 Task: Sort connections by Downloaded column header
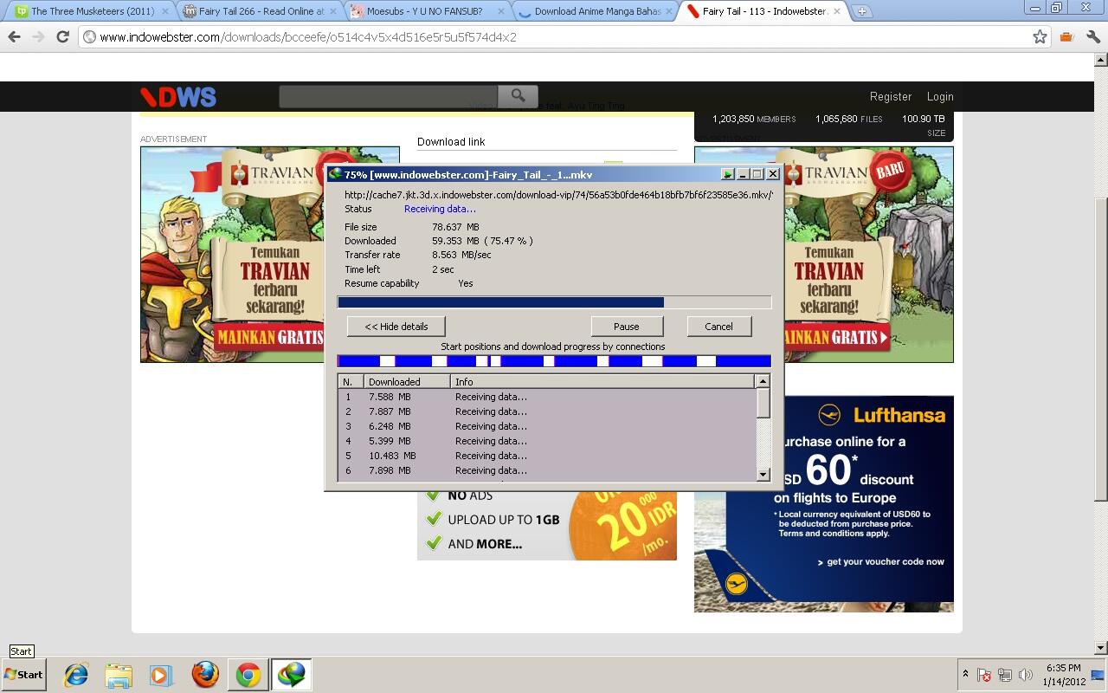407,381
